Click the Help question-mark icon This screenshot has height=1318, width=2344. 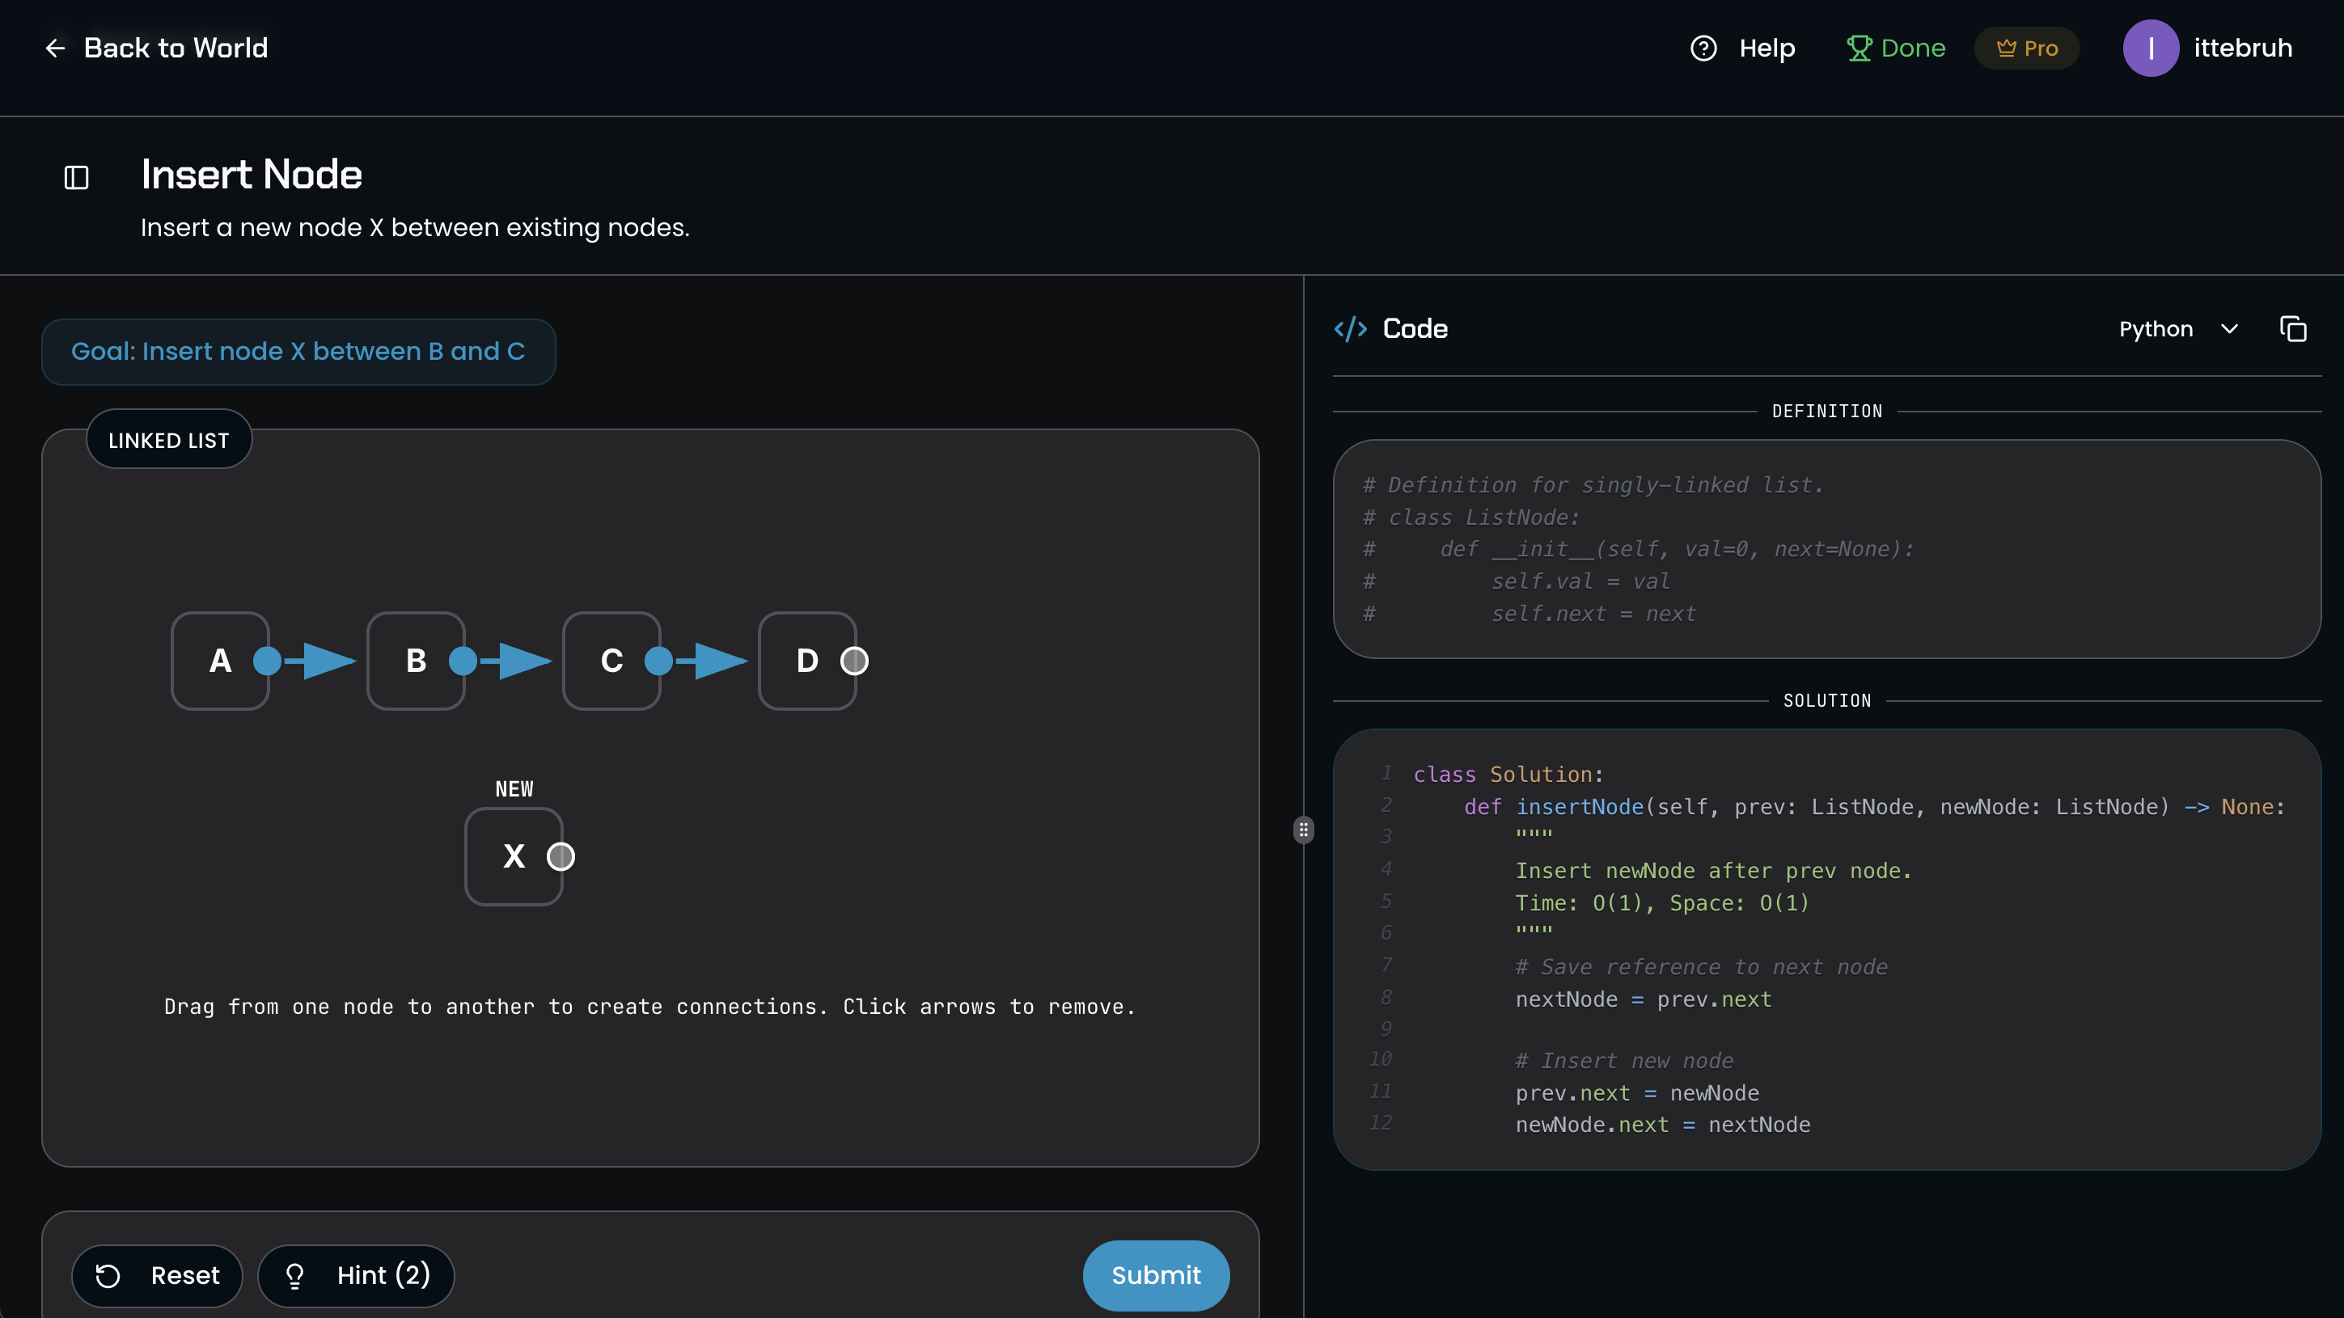click(1703, 47)
